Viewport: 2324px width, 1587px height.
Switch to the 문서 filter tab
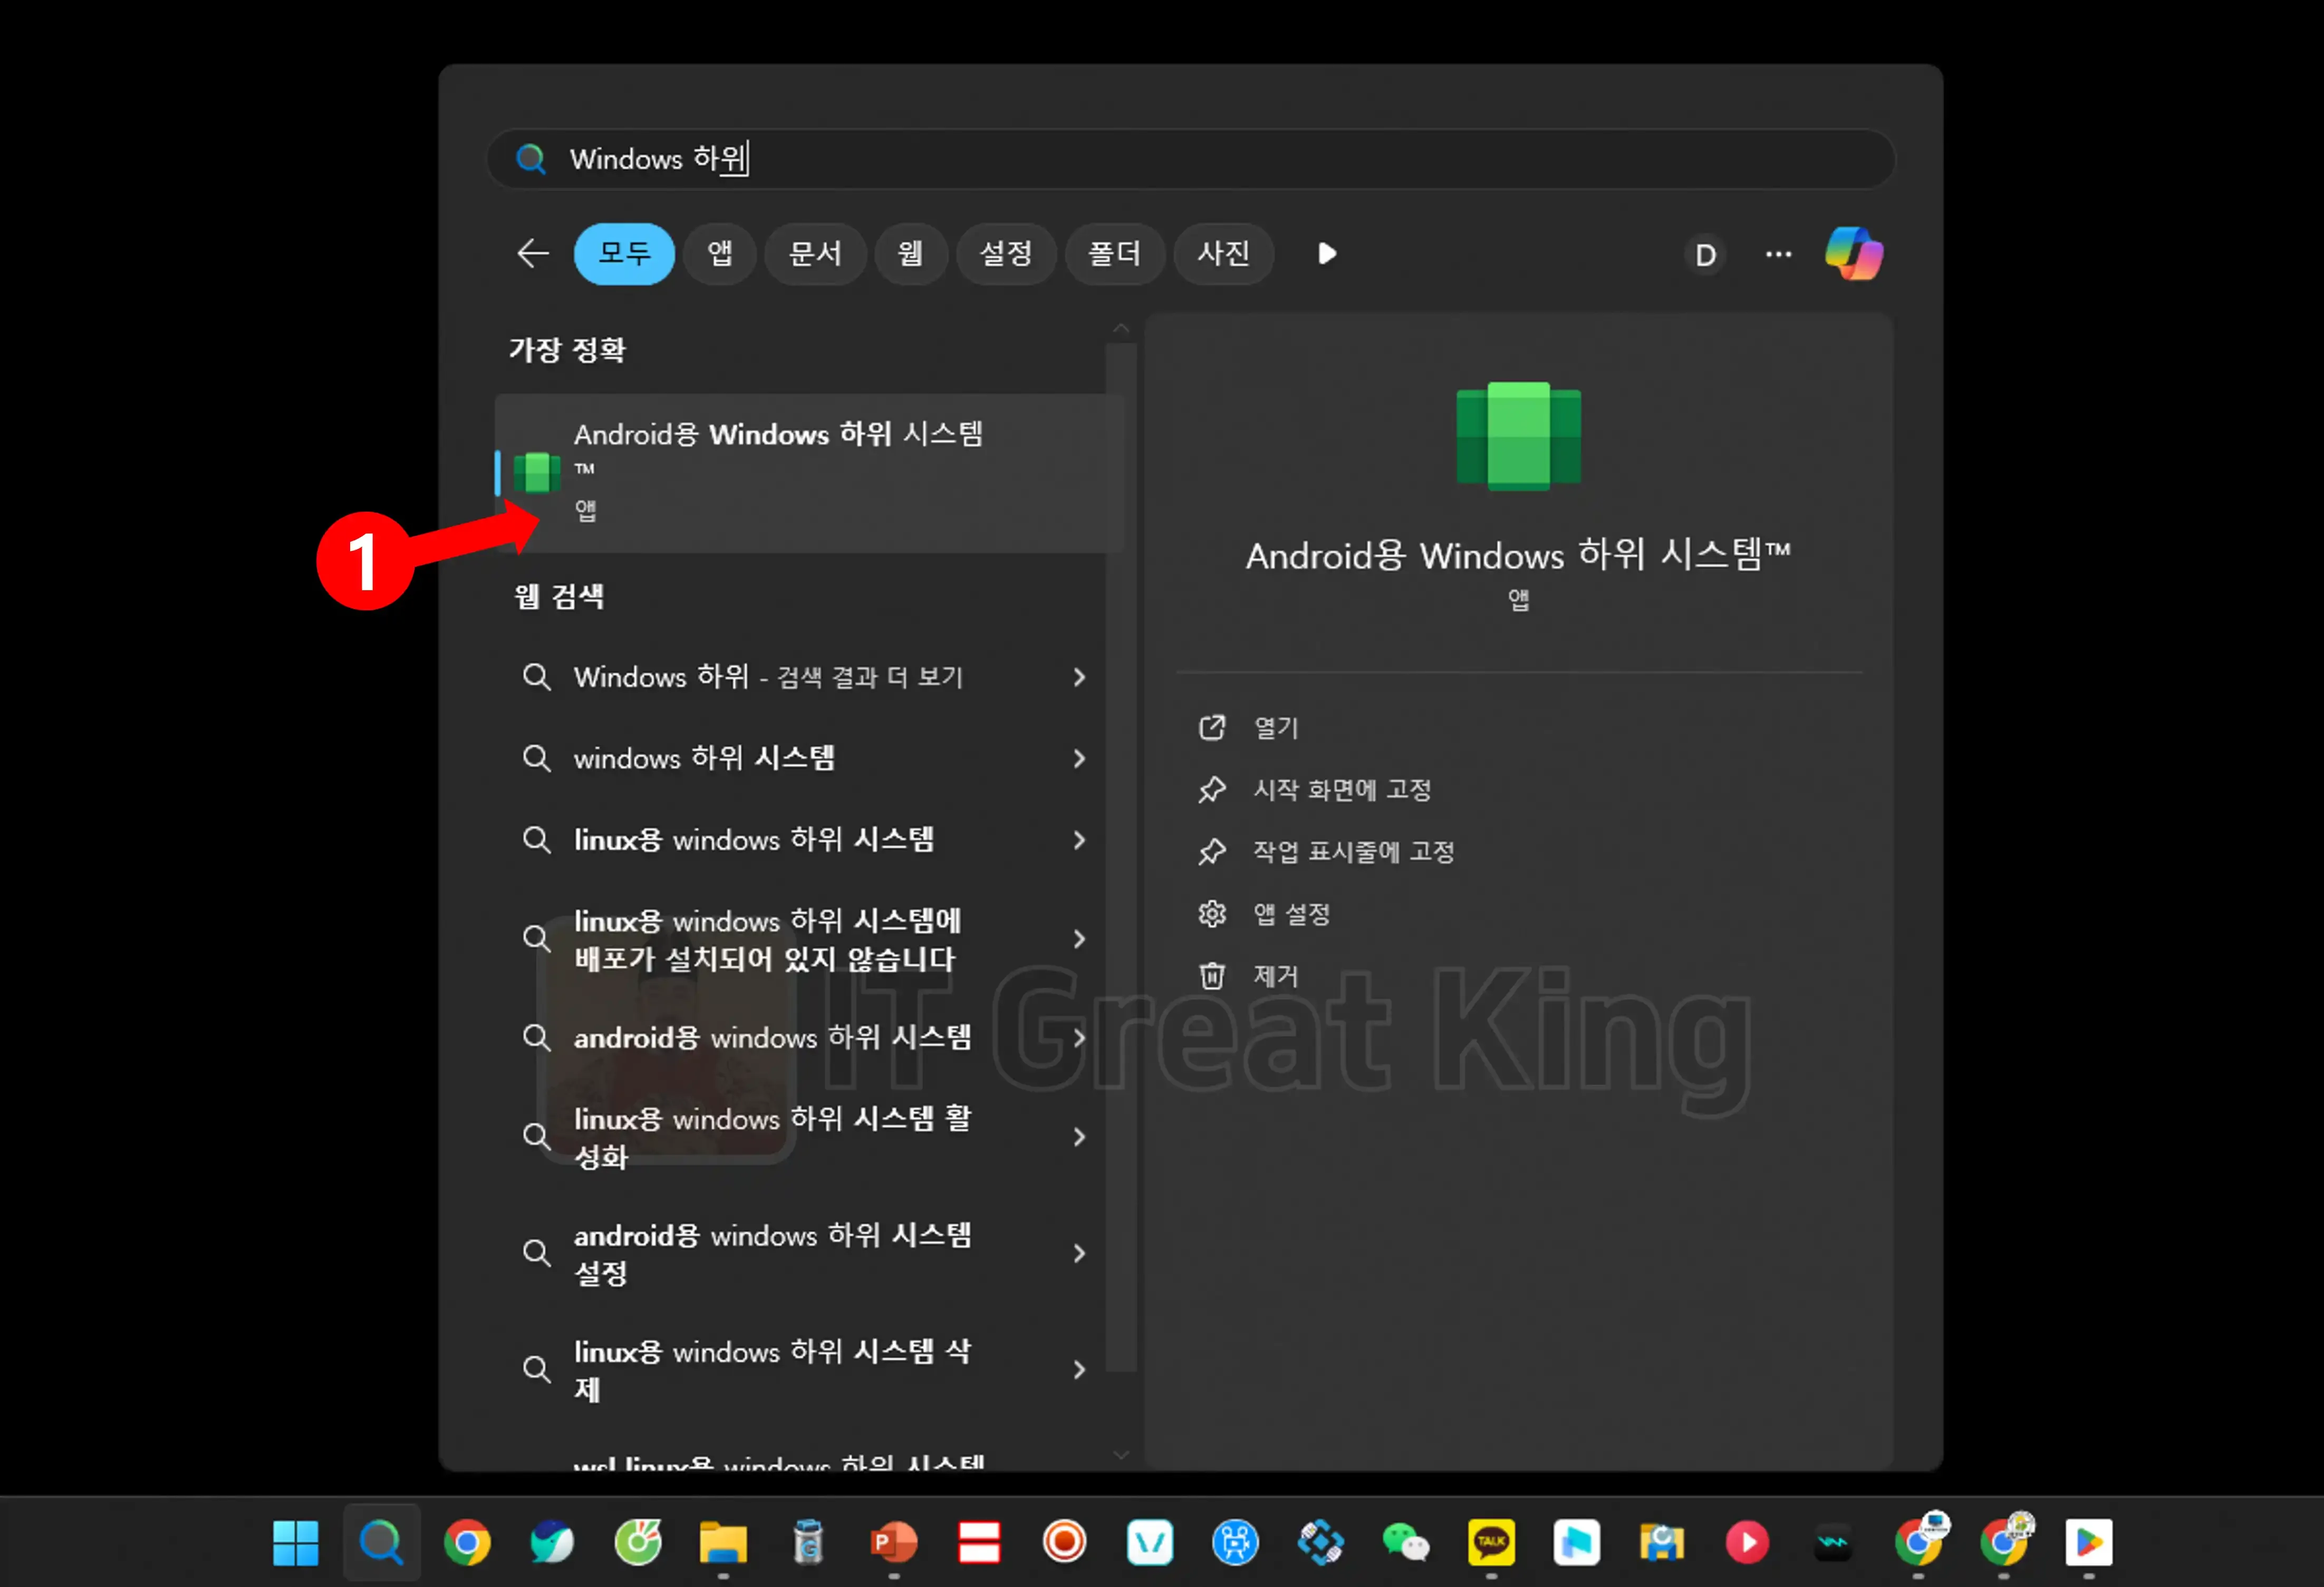(814, 254)
